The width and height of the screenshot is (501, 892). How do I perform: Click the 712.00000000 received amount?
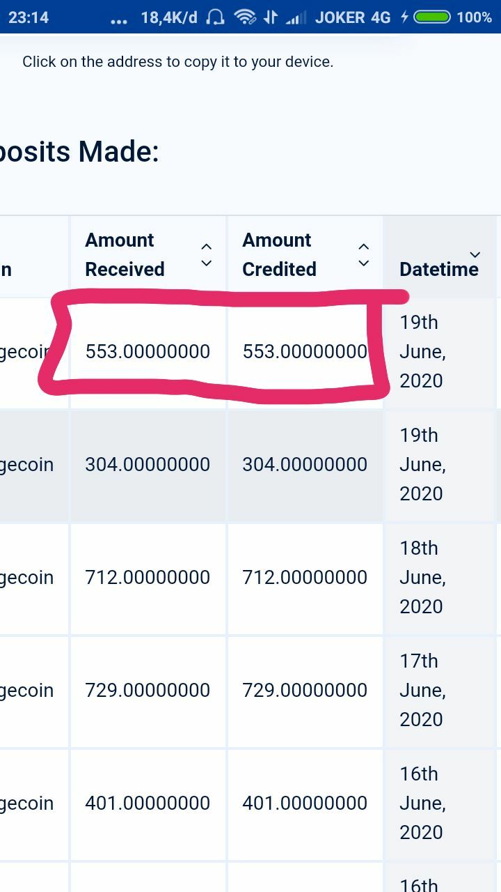click(x=148, y=578)
